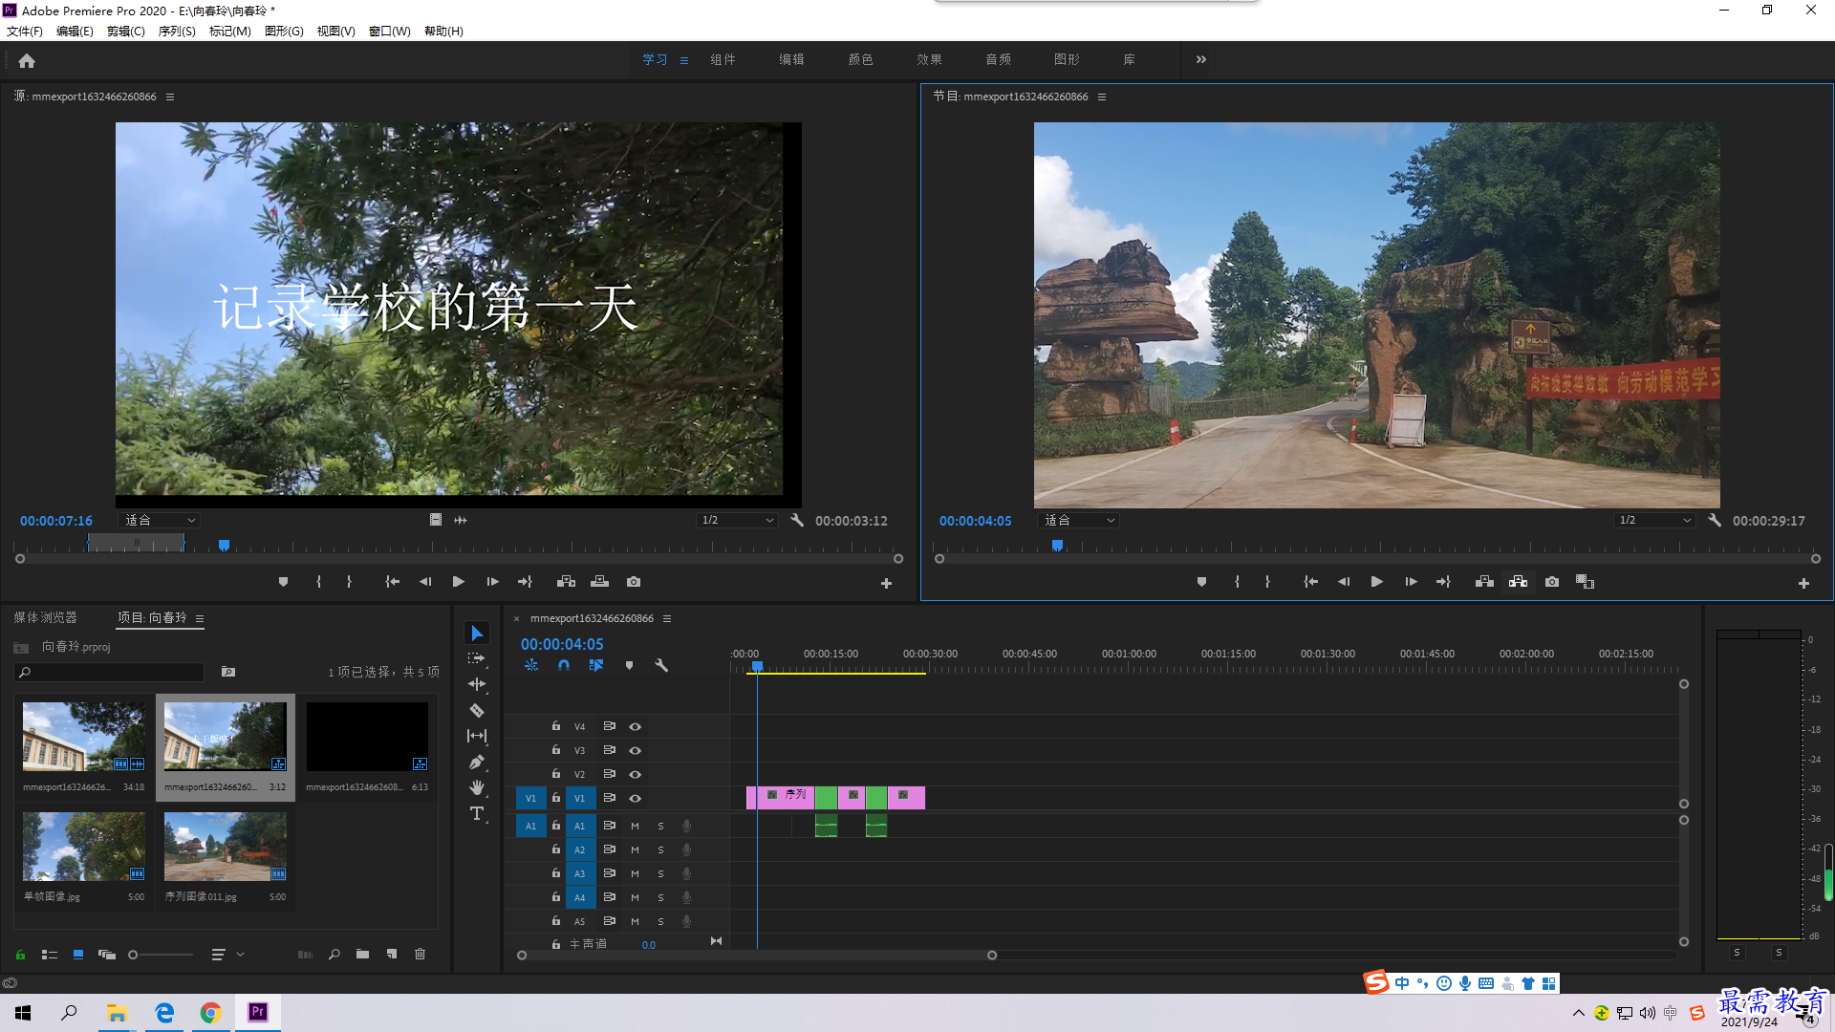Open Program monitor button editor plus
The image size is (1835, 1032).
(x=1803, y=583)
